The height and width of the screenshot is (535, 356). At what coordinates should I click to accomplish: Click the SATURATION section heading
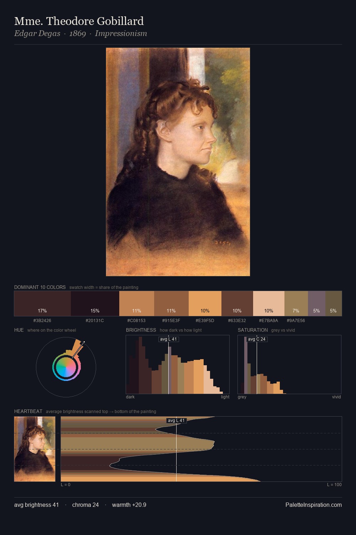[253, 330]
